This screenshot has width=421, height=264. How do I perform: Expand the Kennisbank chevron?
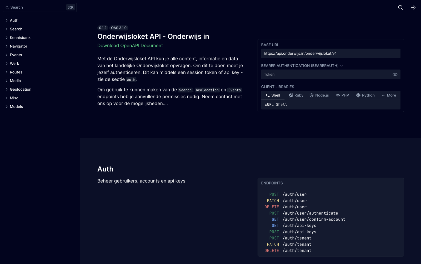7,38
